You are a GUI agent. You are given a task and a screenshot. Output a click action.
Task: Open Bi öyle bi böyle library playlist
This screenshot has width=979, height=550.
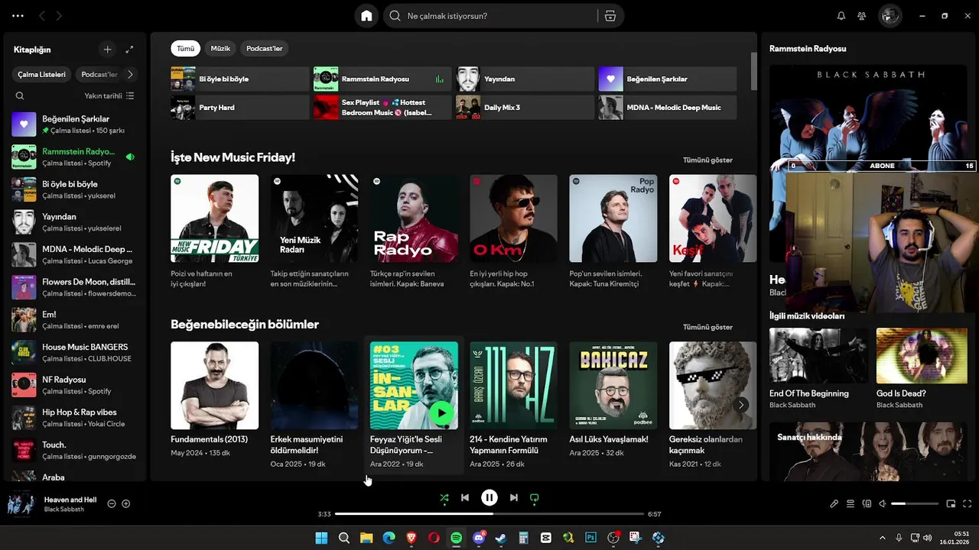pyautogui.click(x=74, y=189)
